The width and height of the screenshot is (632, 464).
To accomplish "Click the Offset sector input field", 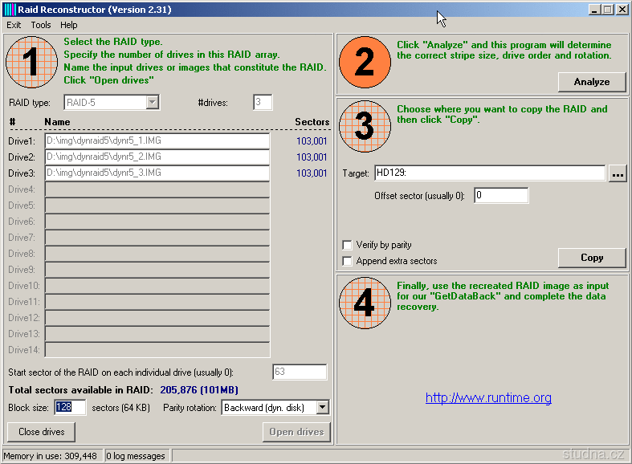I will coord(501,195).
